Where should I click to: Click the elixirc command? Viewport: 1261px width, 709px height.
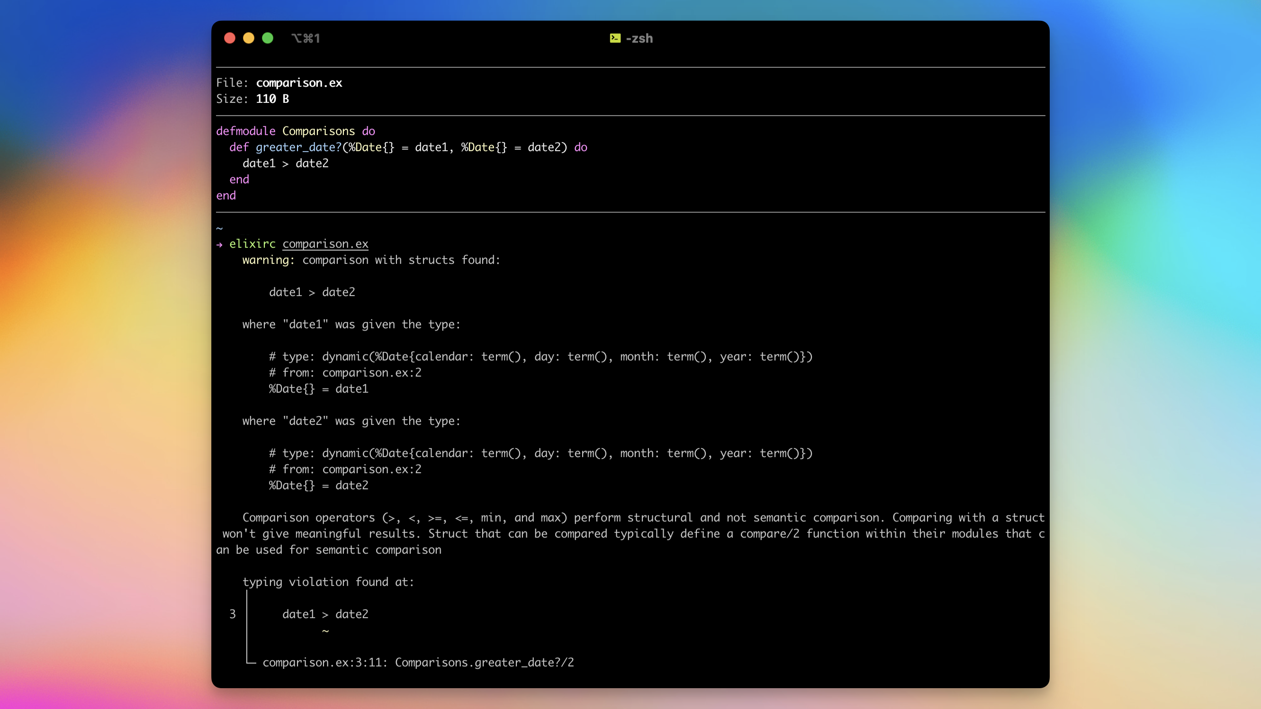click(x=252, y=243)
